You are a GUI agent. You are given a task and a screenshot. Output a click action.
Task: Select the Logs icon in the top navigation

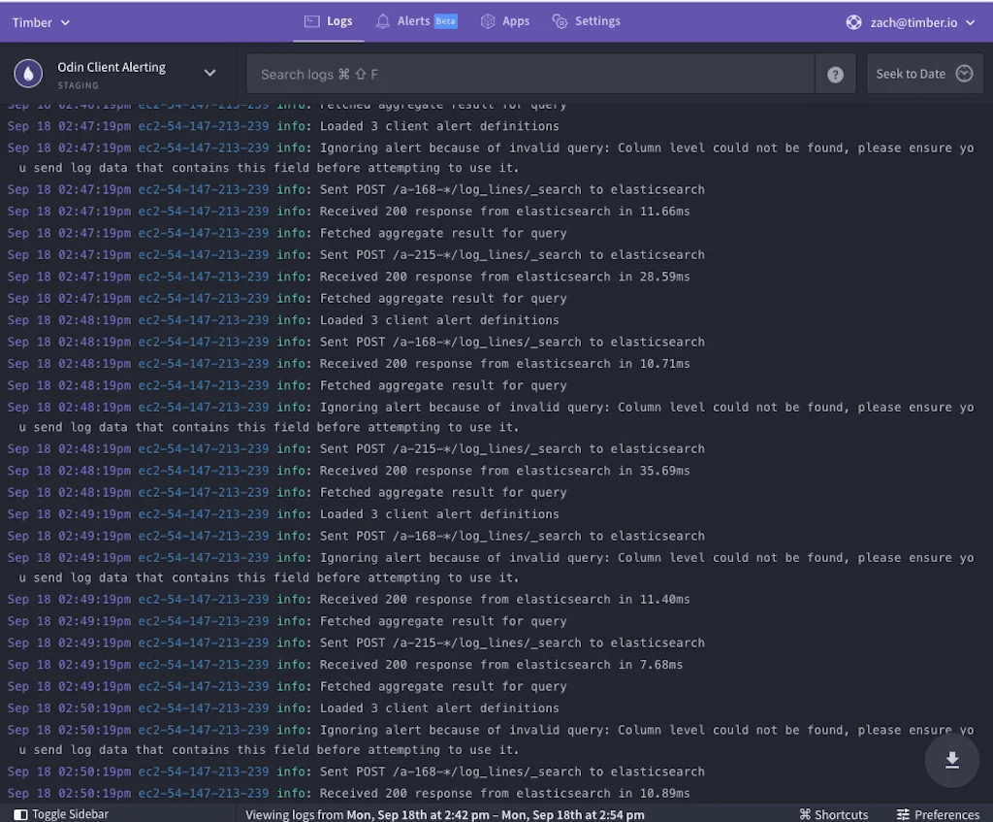[310, 19]
